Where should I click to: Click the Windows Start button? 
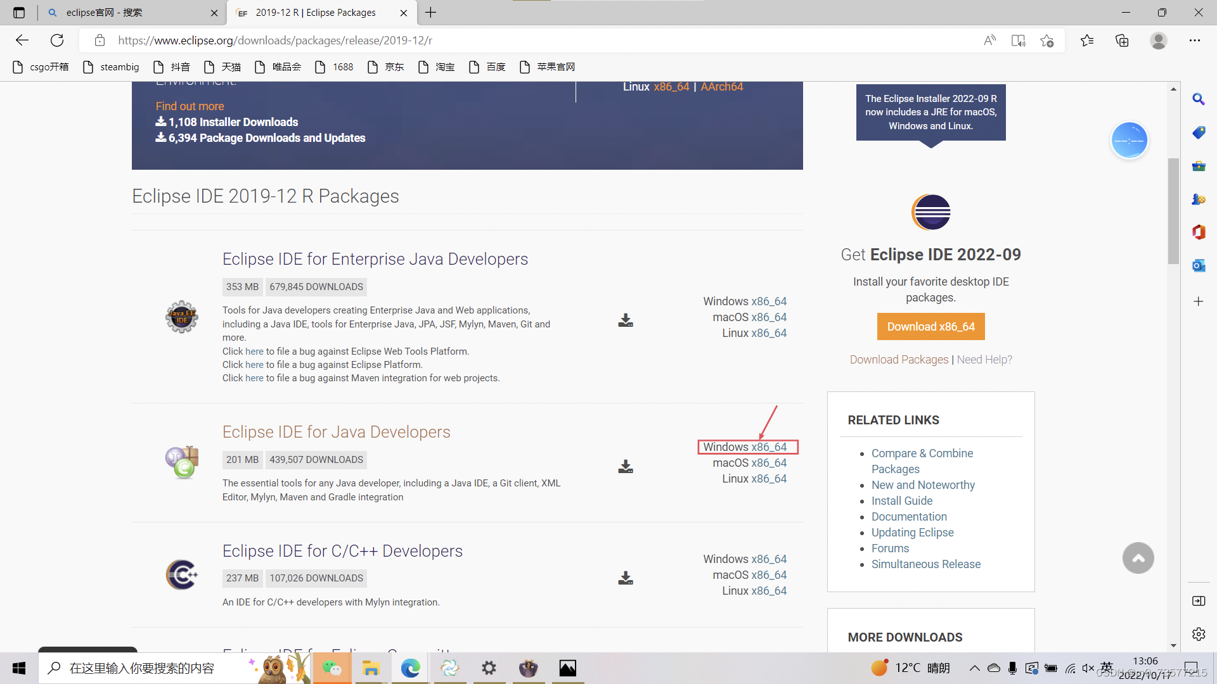click(x=19, y=668)
